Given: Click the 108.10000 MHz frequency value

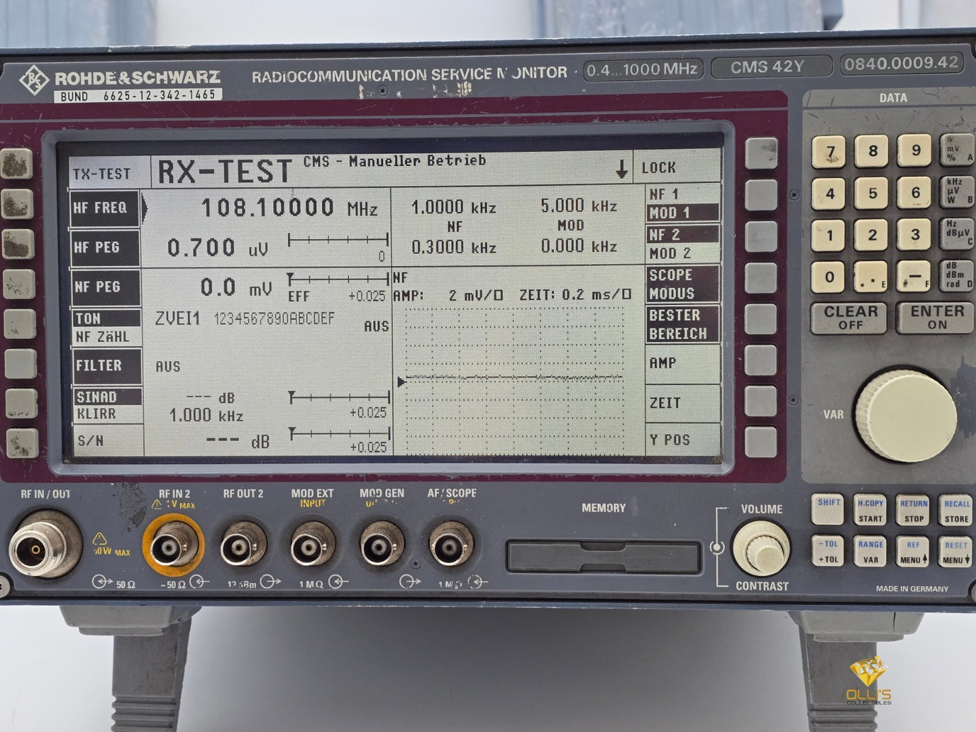Looking at the screenshot, I should coord(290,207).
